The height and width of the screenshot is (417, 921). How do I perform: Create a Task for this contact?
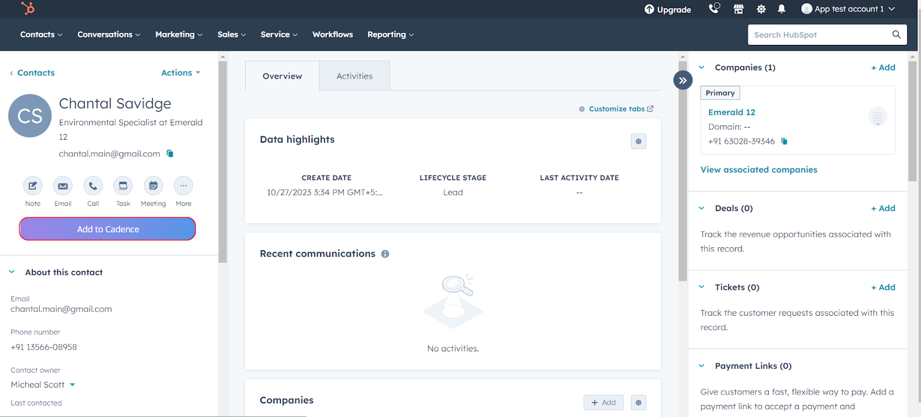[123, 186]
